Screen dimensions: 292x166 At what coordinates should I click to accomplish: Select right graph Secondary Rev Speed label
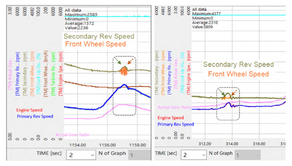coord(238,64)
